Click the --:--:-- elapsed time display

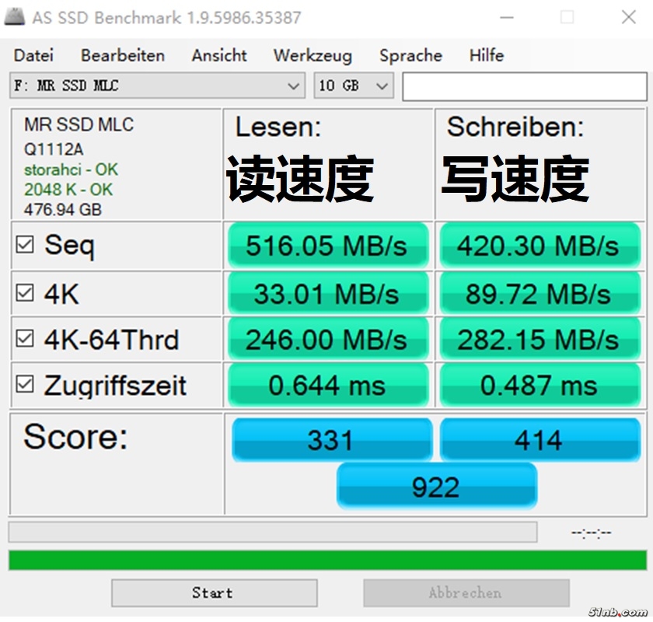pos(591,533)
